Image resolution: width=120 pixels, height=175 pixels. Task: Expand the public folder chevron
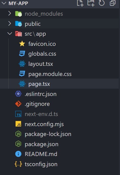[x=10, y=24]
